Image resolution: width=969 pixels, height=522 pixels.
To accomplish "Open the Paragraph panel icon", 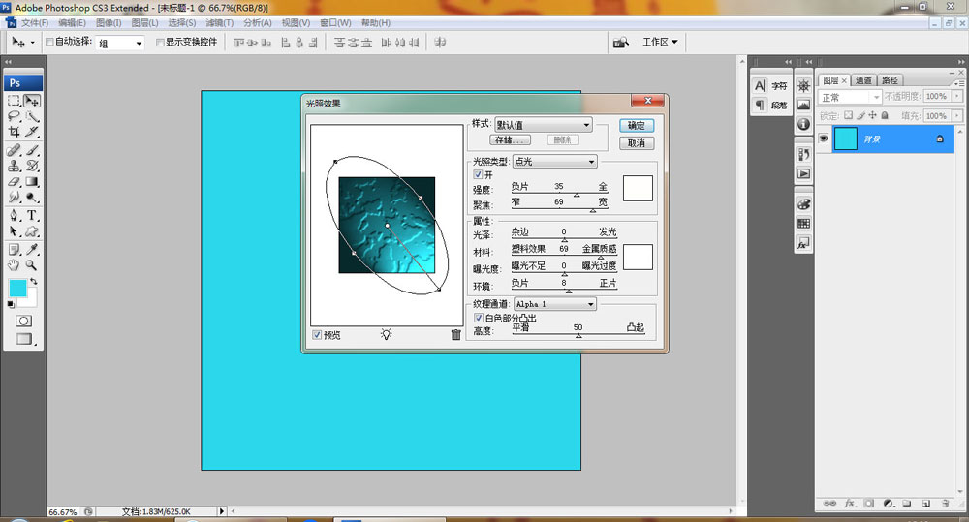I will 761,105.
